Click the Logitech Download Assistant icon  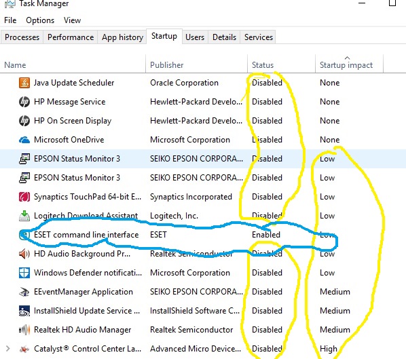click(24, 216)
